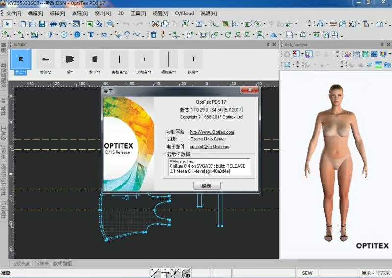Image resolution: width=392 pixels, height=278 pixels.
Task: Click the scissors Cut icon
Action: [x=155, y=24]
